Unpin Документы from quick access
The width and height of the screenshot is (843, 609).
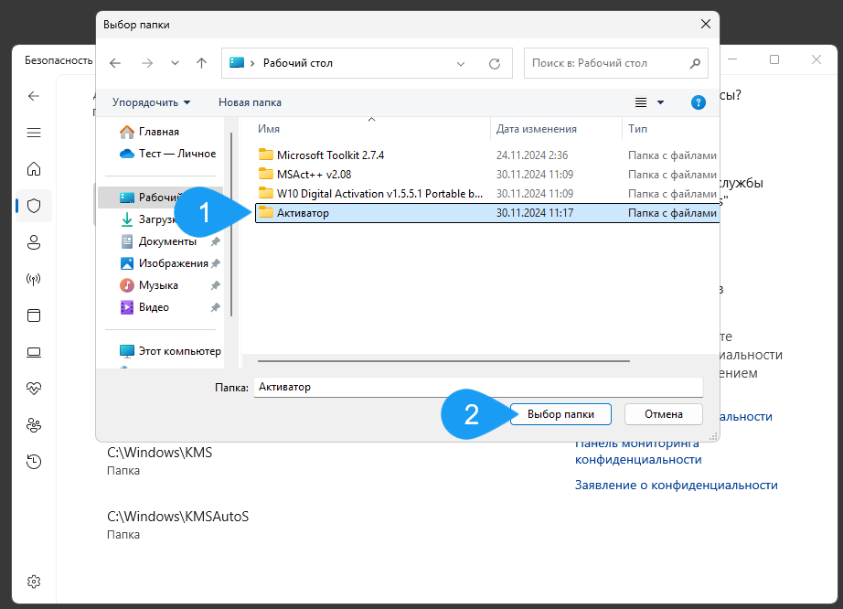(x=216, y=240)
